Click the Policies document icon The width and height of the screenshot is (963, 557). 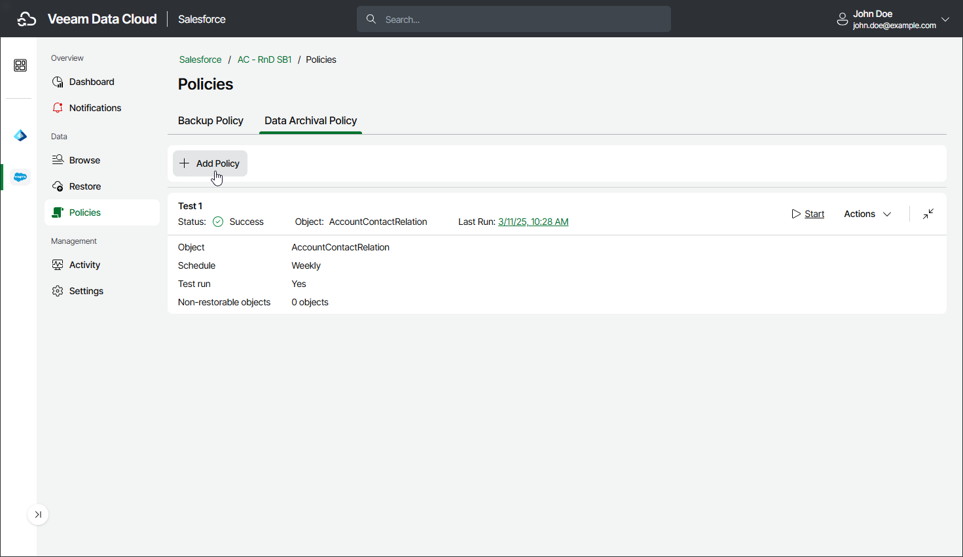58,212
